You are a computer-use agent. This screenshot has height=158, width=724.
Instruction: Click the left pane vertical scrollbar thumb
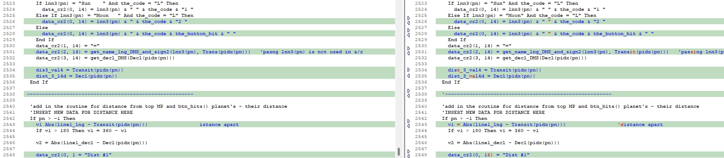[x=398, y=152]
